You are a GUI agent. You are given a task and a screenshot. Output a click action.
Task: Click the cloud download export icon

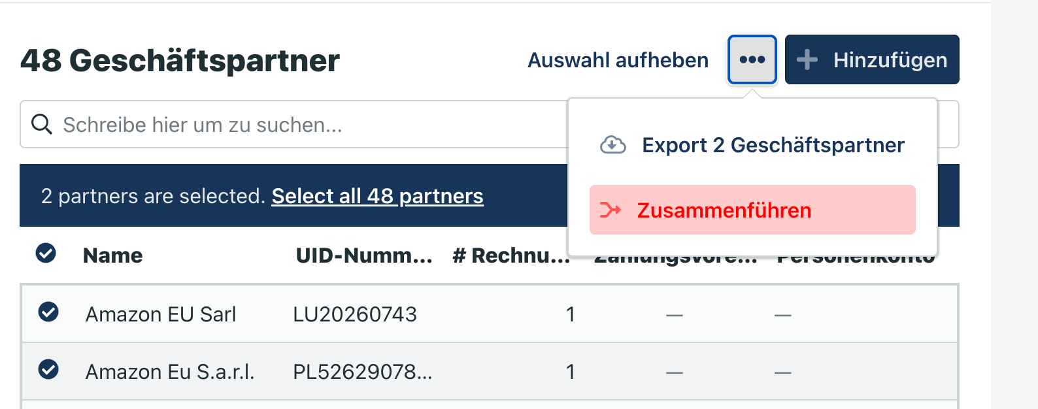(x=612, y=145)
